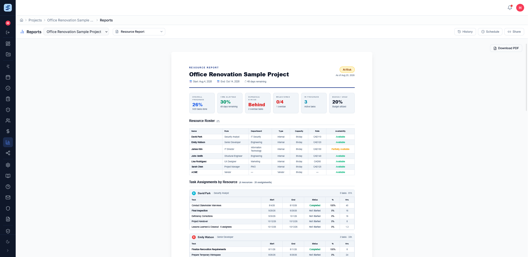Screen dimensions: 528x257
Task: Click Lisa Rodriguez roster row name
Action: pos(199,161)
